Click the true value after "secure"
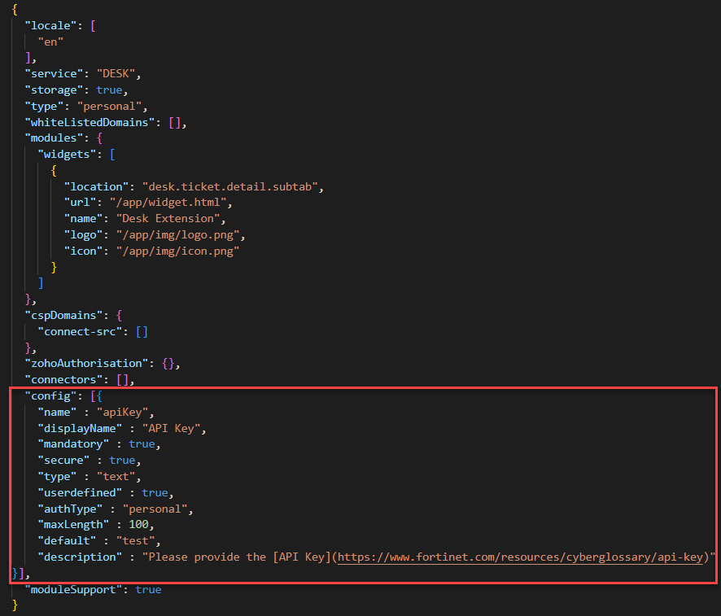 [x=122, y=460]
